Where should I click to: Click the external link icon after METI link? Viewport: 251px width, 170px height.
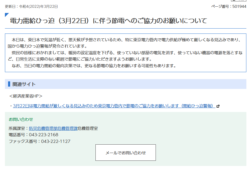[218, 106]
